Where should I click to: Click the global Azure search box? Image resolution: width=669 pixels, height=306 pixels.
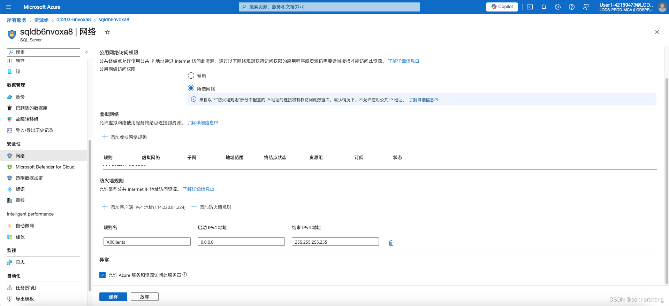tap(329, 7)
